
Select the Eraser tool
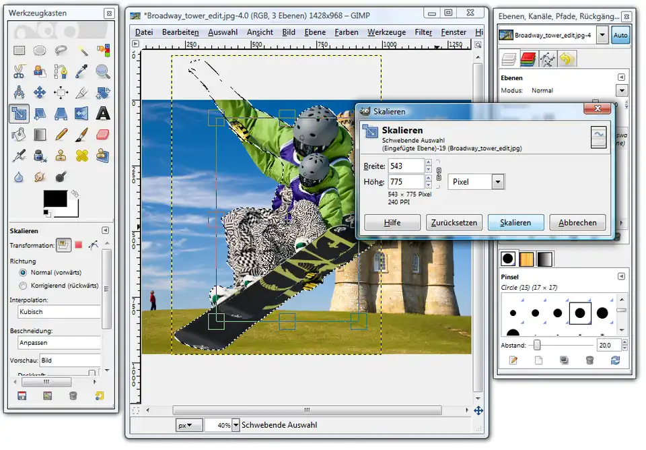102,135
